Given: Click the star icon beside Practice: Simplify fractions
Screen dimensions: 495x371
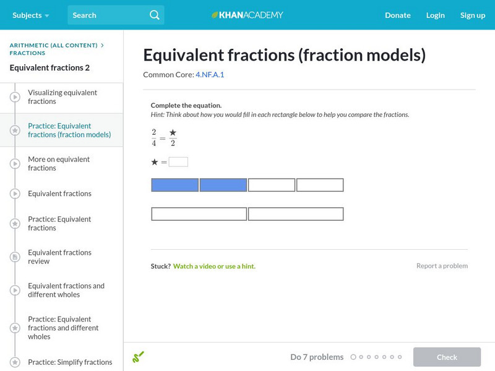Looking at the screenshot, I should point(15,362).
